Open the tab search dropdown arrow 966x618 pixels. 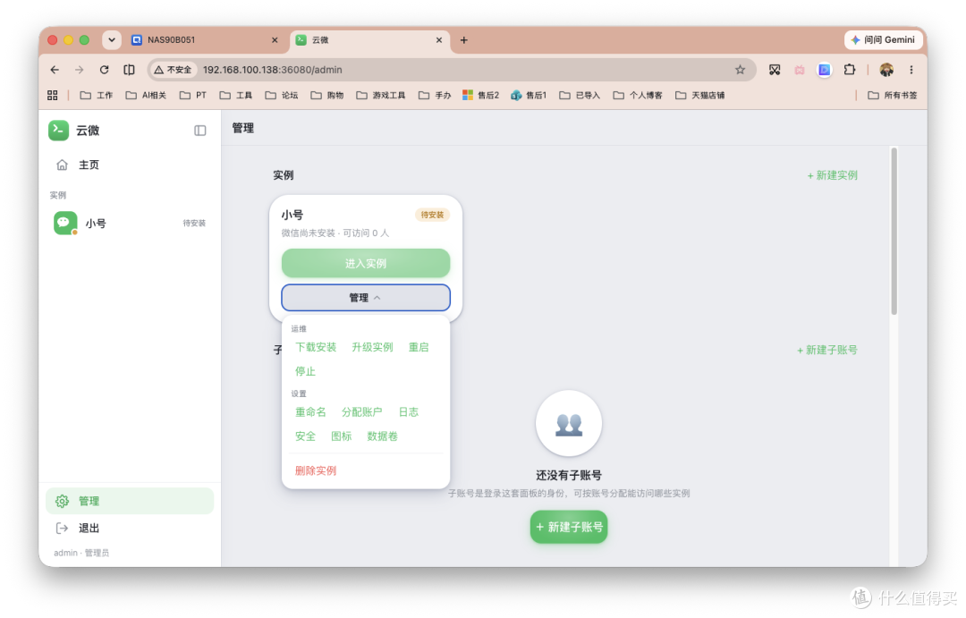coord(112,40)
